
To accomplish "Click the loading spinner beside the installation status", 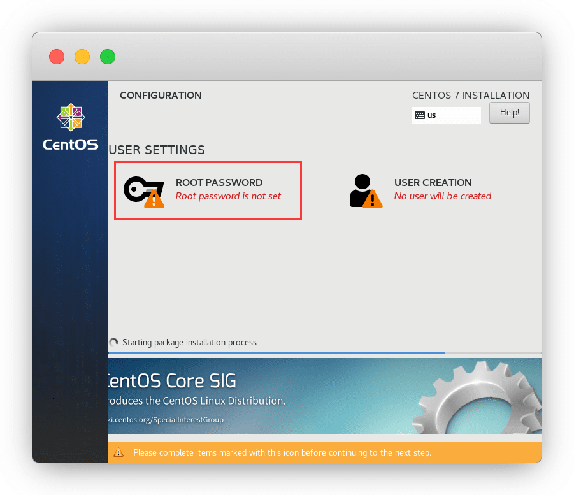I will 114,342.
